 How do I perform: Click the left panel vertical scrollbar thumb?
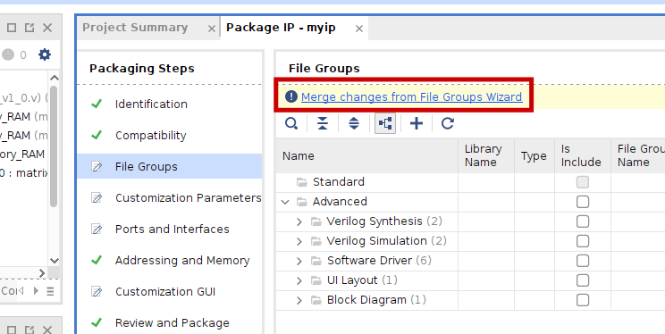(x=54, y=146)
